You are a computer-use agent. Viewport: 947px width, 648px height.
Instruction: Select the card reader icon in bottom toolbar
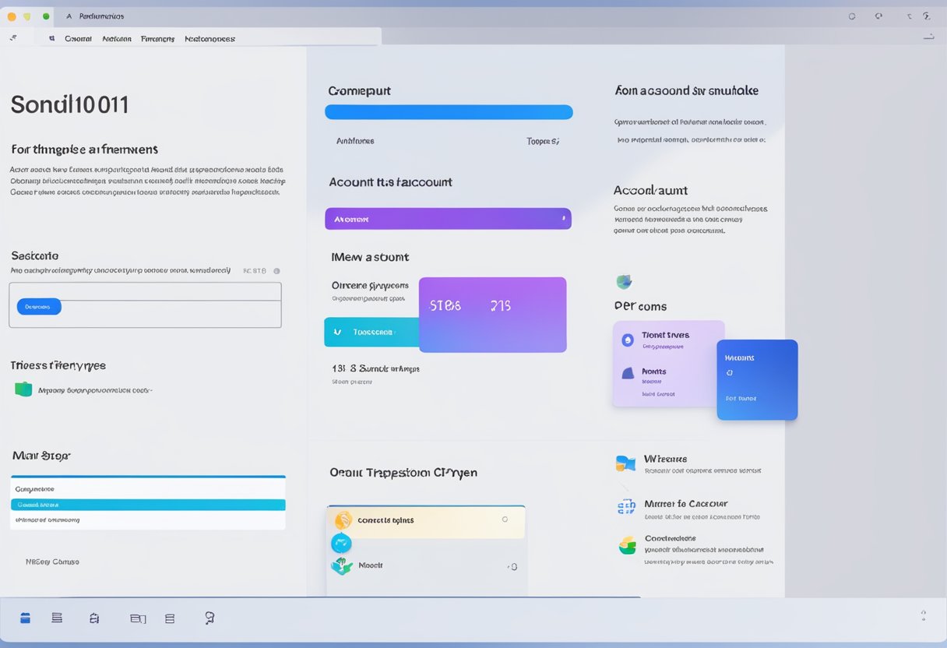click(x=138, y=618)
